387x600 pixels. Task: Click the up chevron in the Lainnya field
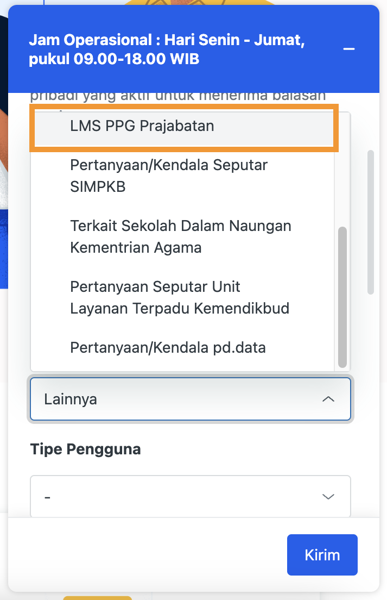[328, 399]
